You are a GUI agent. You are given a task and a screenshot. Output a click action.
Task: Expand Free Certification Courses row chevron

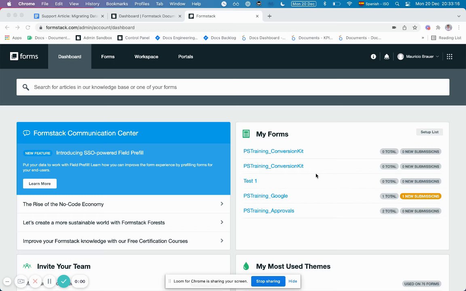(222, 241)
